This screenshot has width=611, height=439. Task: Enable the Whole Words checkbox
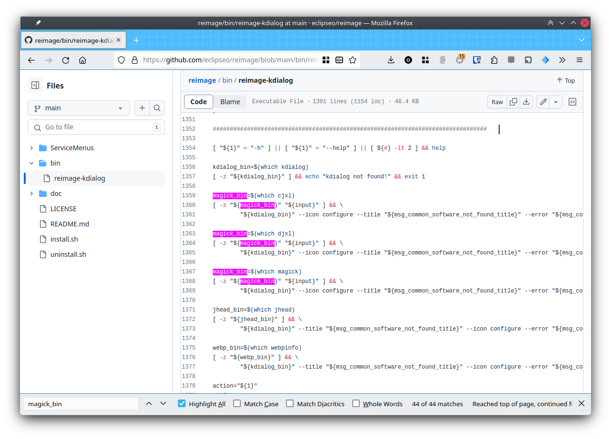[356, 404]
